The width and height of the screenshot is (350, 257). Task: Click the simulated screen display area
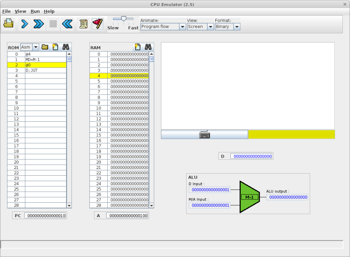pyautogui.click(x=248, y=86)
